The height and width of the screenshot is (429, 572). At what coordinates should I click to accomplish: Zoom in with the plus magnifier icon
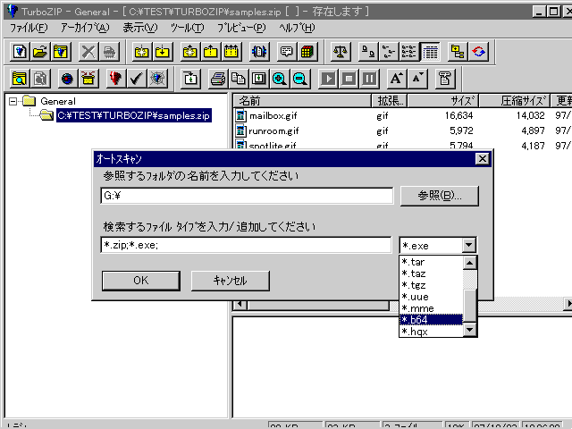279,79
